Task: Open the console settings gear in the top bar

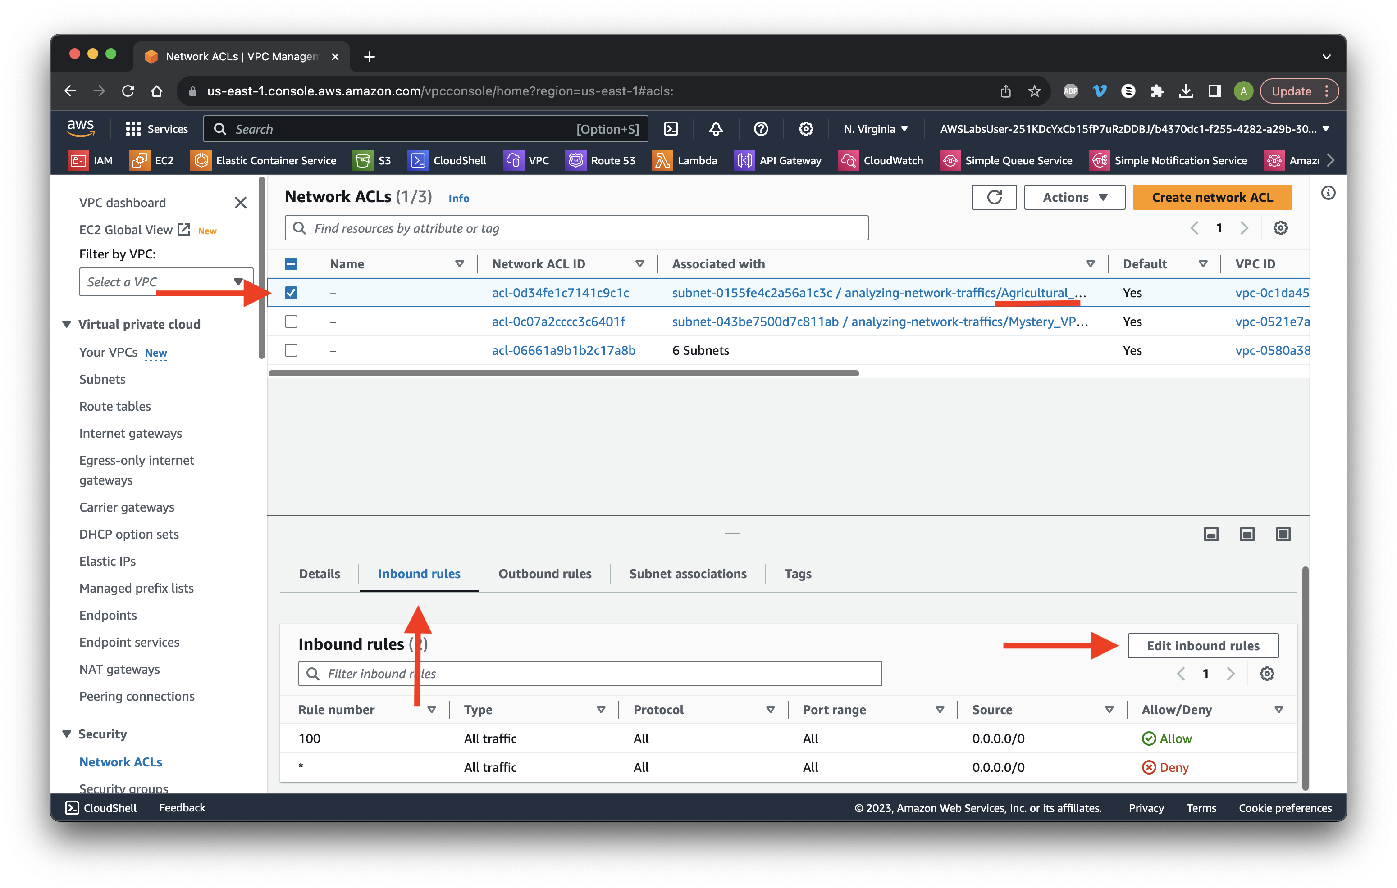Action: coord(806,129)
